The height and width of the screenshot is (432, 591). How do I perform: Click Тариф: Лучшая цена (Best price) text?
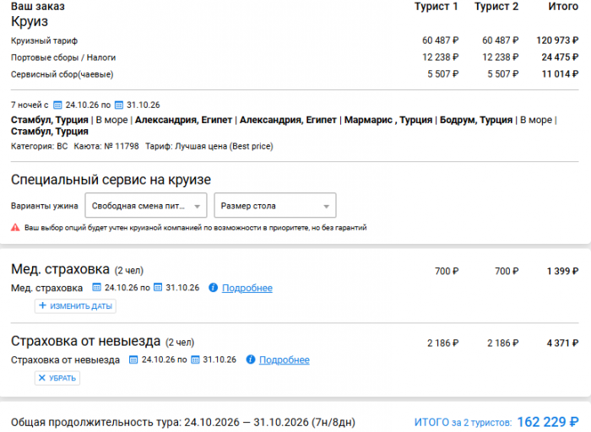coord(209,146)
